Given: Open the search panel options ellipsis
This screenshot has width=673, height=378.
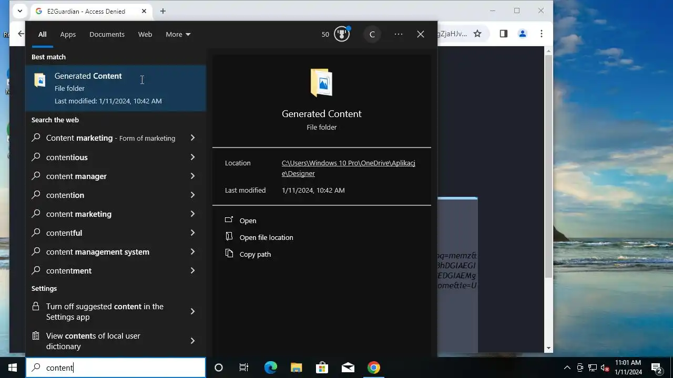Looking at the screenshot, I should point(399,34).
